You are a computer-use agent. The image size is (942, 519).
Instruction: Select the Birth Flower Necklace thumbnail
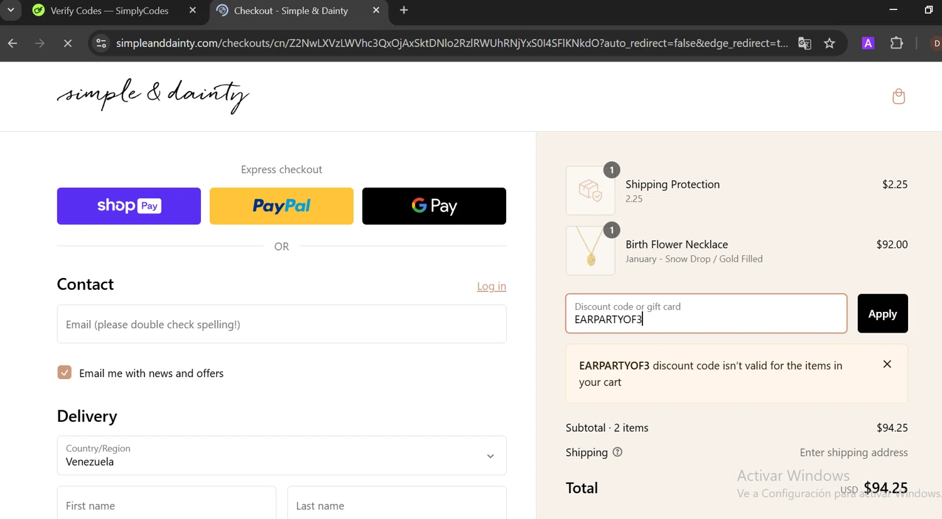pos(590,250)
